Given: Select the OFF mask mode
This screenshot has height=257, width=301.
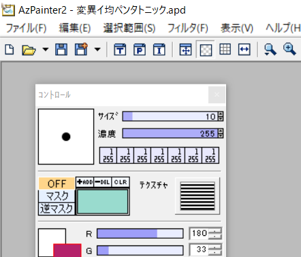Looking at the screenshot, I should tap(57, 184).
